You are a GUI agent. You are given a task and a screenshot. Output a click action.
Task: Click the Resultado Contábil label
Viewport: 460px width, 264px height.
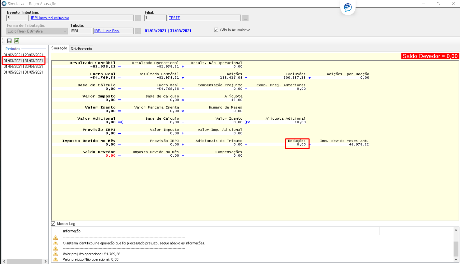coord(92,63)
